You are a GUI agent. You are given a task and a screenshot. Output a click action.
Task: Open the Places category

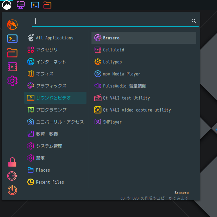coord(55,170)
